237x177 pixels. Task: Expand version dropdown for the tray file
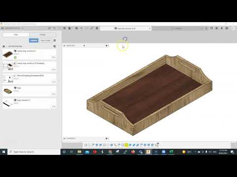53,94
